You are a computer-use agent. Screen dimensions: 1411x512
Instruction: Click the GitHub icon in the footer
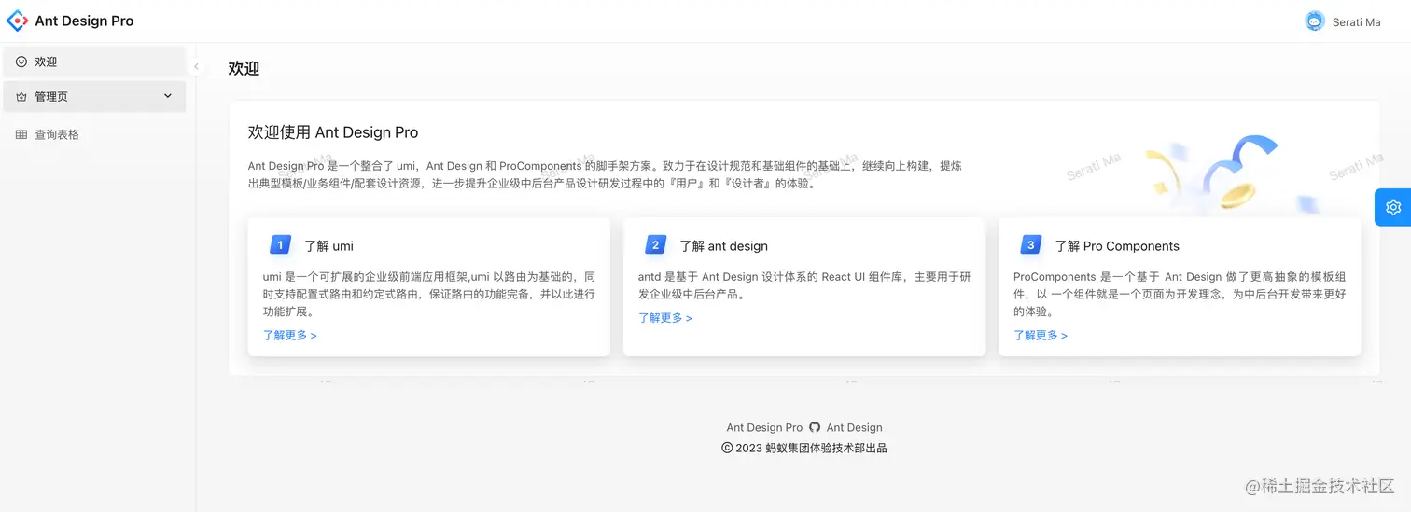pos(815,427)
